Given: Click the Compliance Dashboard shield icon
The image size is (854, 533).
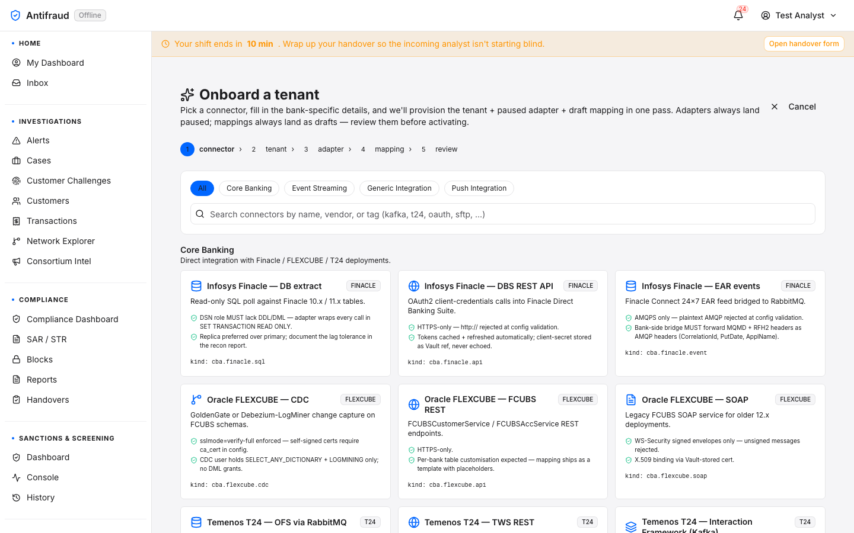Looking at the screenshot, I should (17, 319).
